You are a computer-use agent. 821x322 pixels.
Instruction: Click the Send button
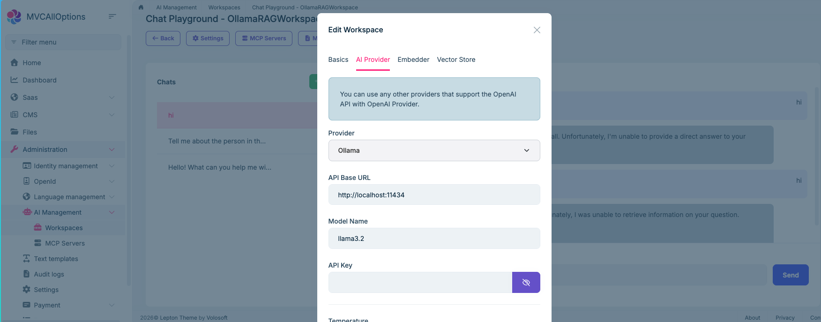(790, 275)
